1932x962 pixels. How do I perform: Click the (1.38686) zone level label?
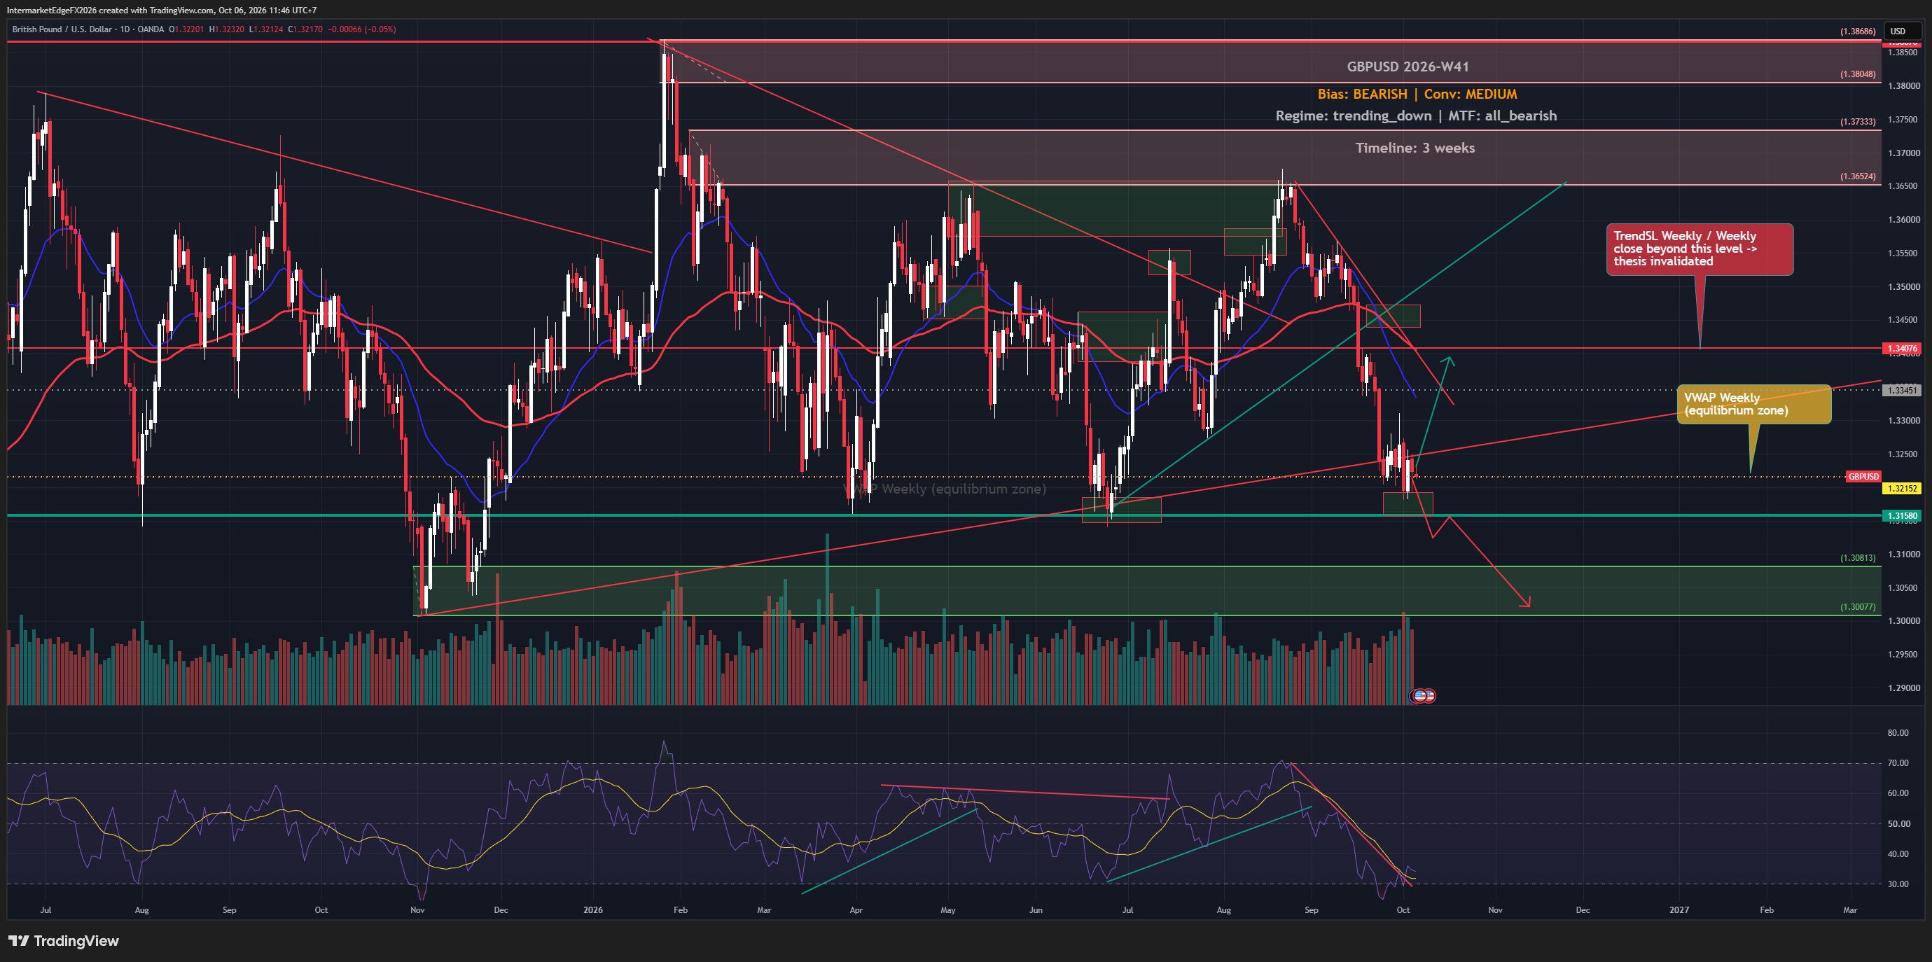click(x=1858, y=32)
